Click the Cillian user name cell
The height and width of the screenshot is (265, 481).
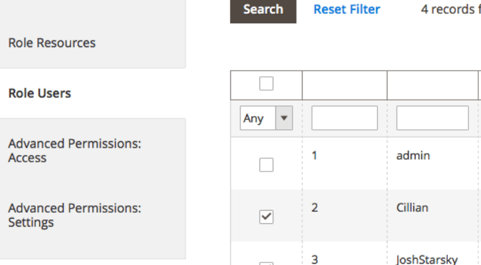(x=412, y=208)
